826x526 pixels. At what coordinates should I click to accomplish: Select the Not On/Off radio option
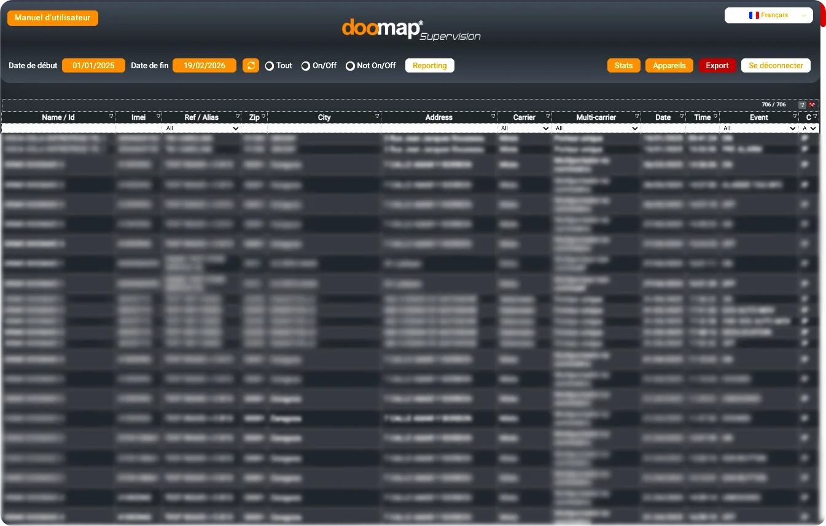point(350,66)
